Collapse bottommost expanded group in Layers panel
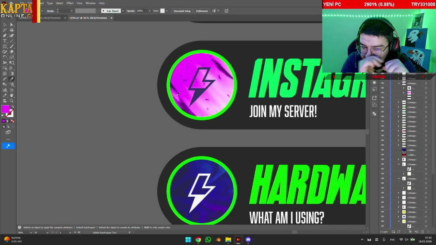This screenshot has height=245, width=436. coord(399,222)
